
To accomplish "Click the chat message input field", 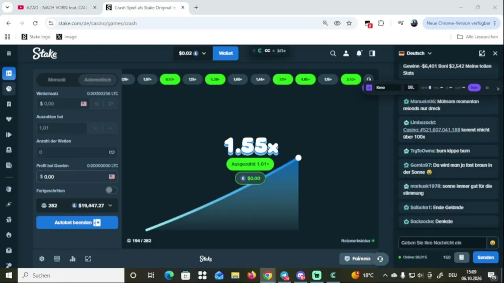I will tap(443, 243).
